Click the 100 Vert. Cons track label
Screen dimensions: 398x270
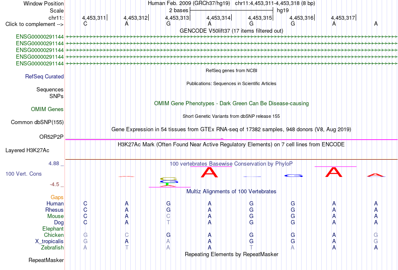23,174
